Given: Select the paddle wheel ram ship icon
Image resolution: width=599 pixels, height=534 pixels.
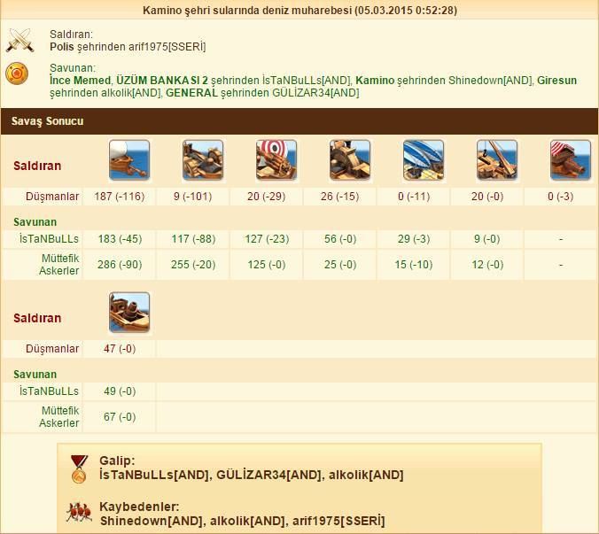Looking at the screenshot, I should 350,160.
